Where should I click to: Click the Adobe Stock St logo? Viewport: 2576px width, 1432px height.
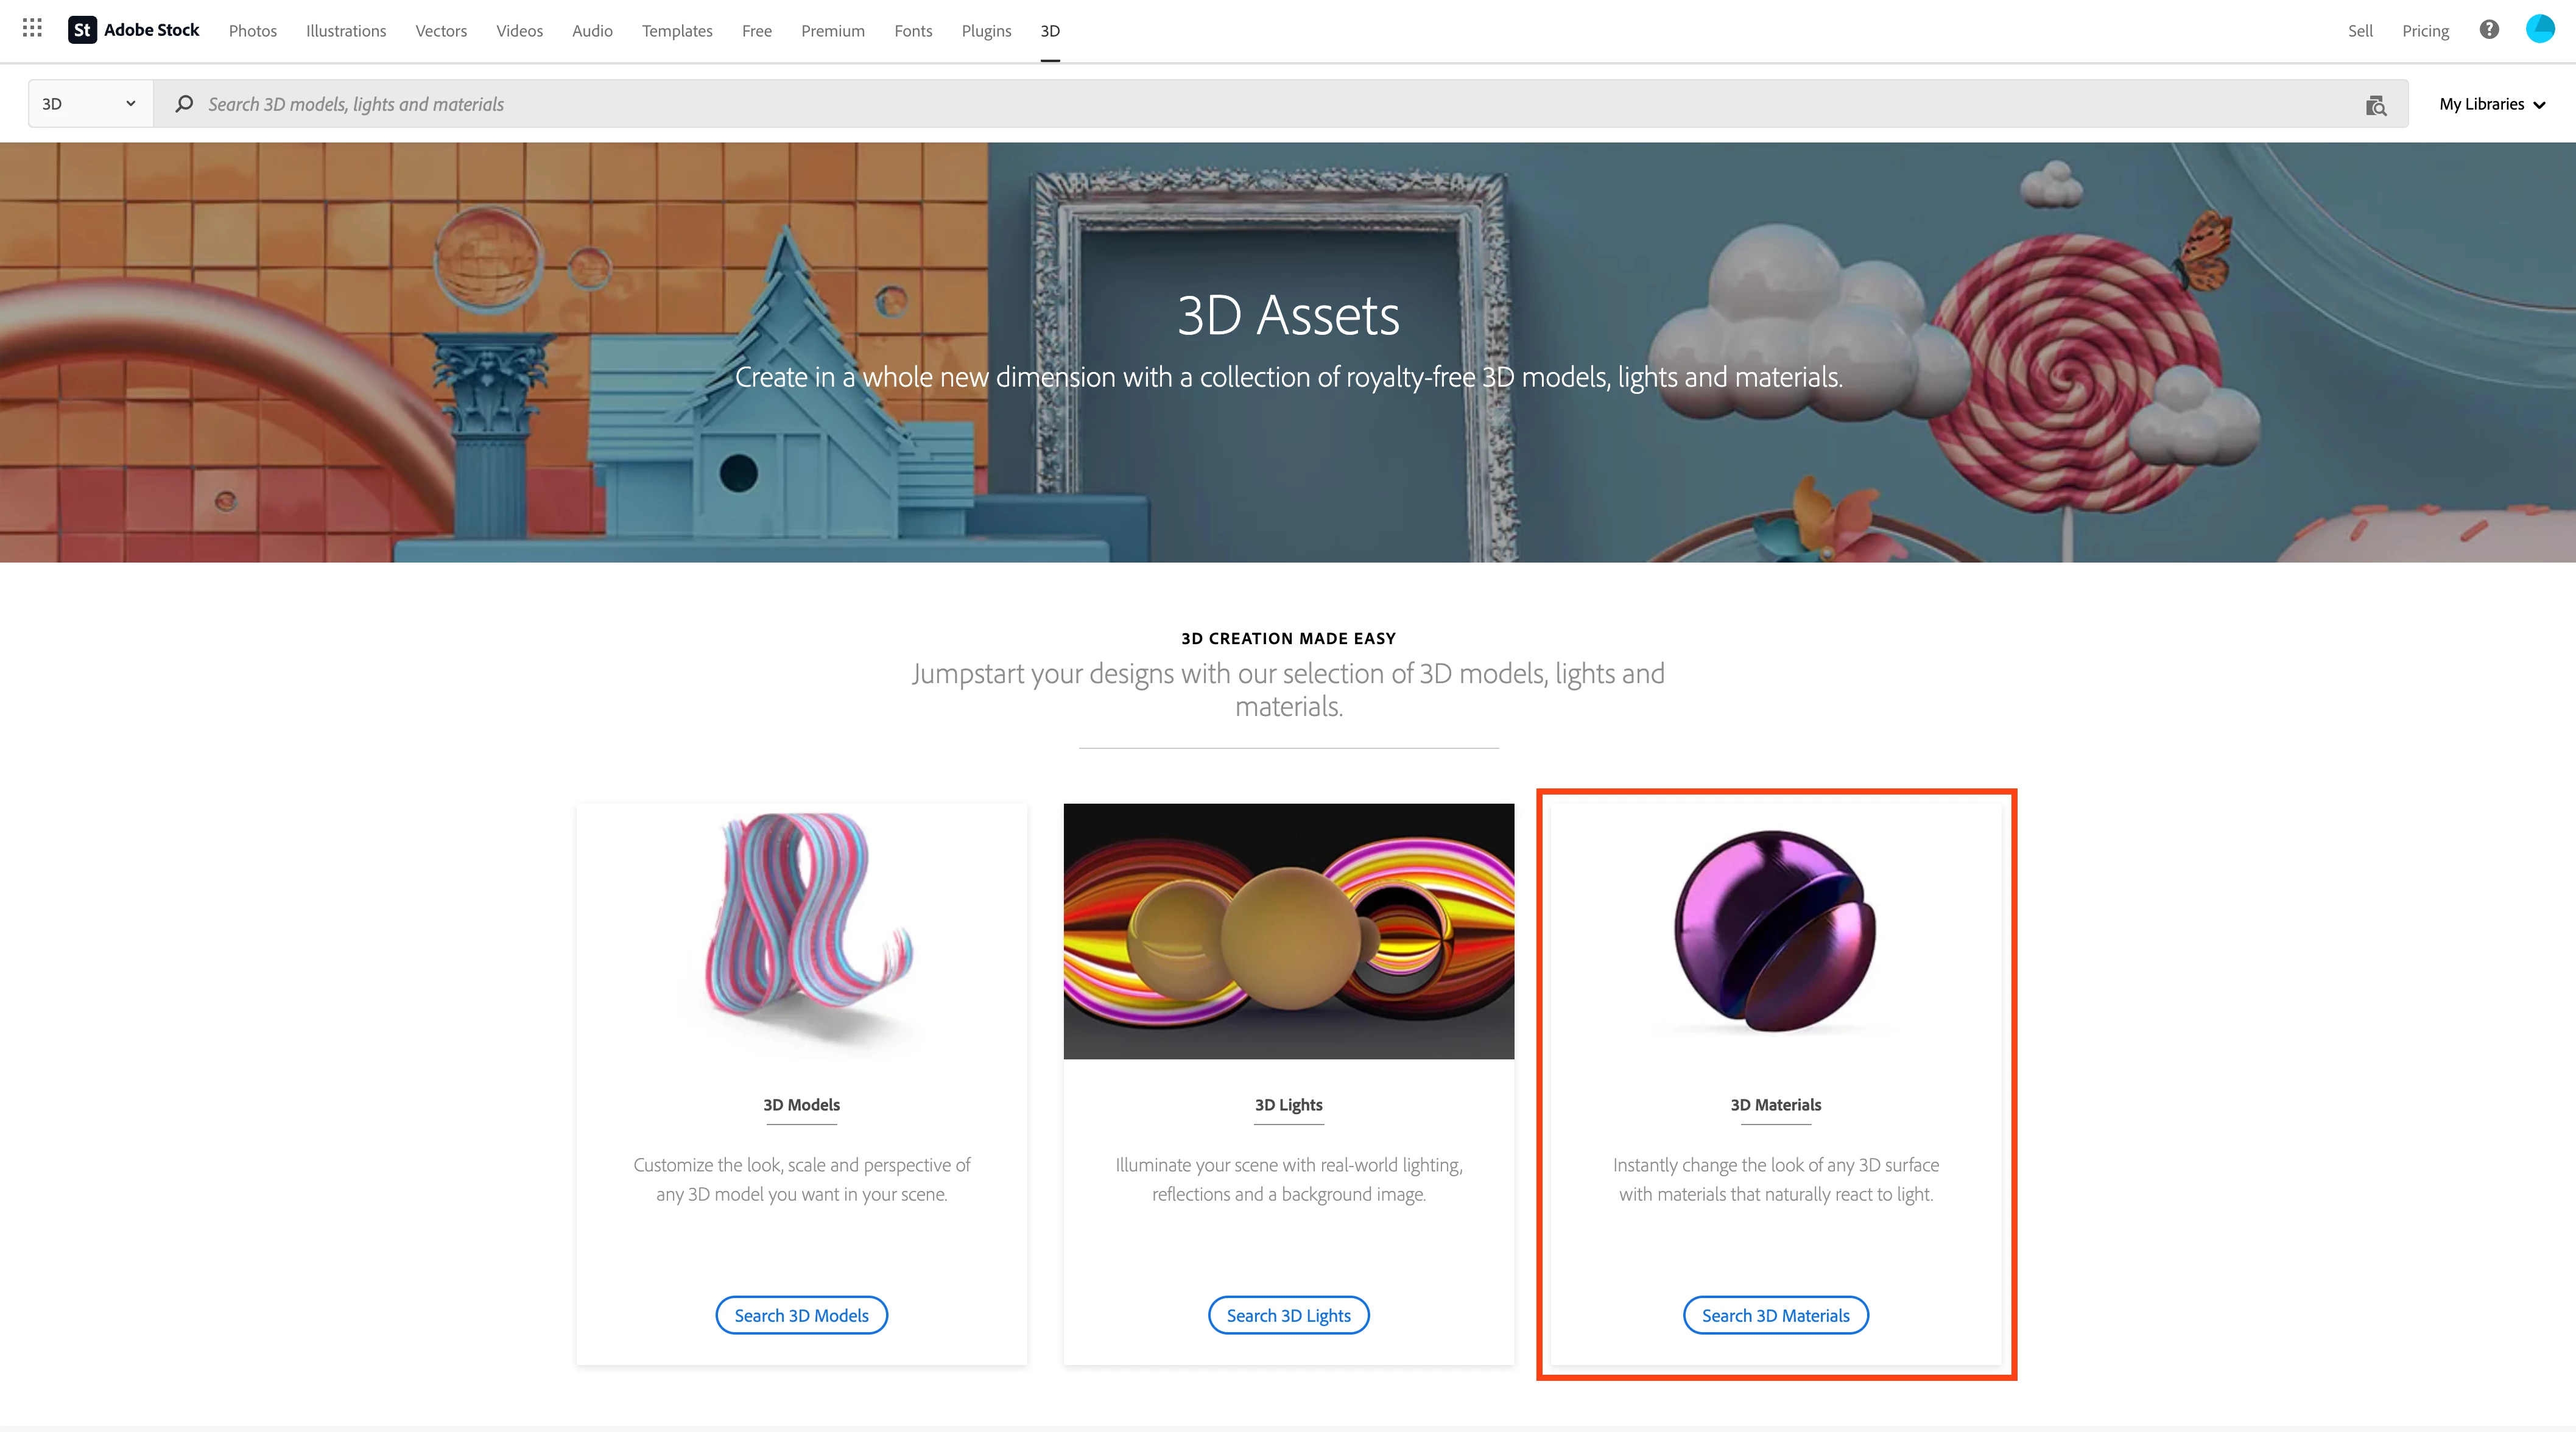click(82, 30)
